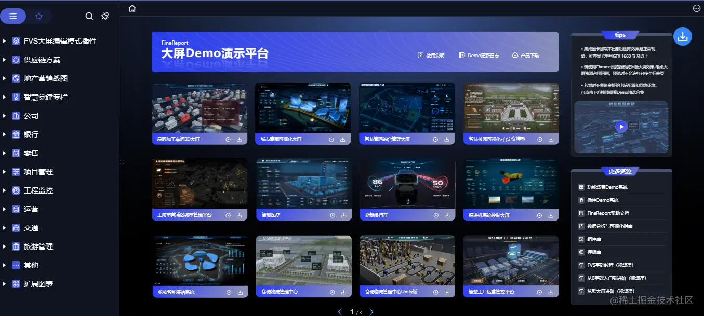Open 使用说明 in the banner
The width and height of the screenshot is (704, 316).
pyautogui.click(x=431, y=55)
